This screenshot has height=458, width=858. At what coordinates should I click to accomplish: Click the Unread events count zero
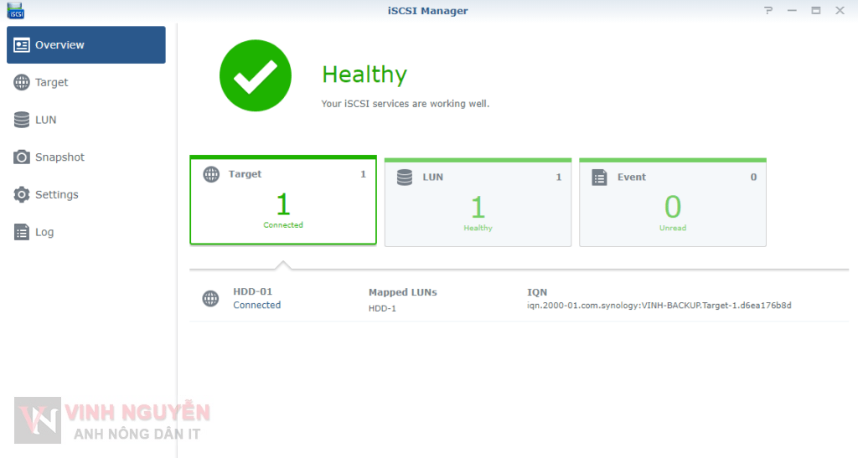click(x=672, y=207)
